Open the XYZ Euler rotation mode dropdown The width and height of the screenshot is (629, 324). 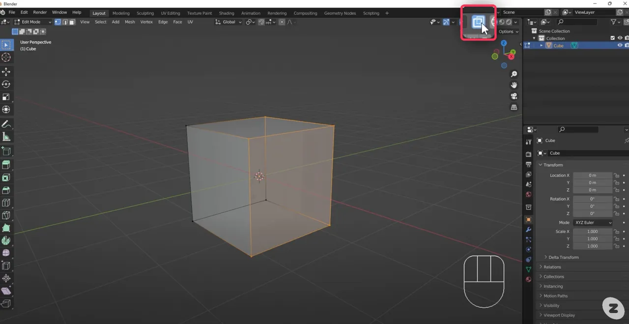(x=593, y=222)
